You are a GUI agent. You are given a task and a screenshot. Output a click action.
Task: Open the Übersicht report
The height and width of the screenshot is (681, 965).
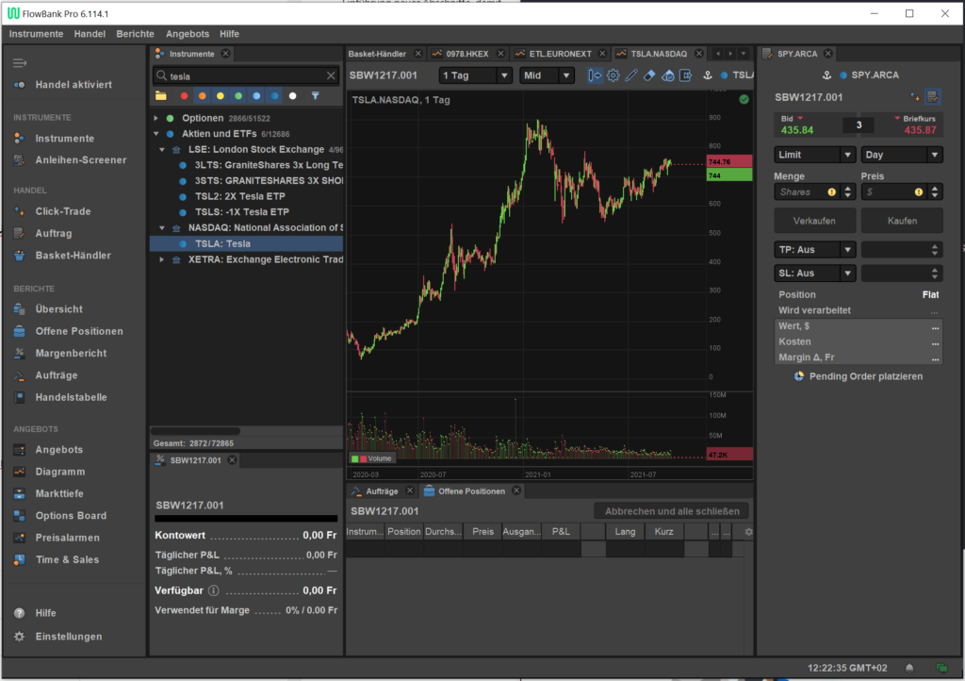click(58, 309)
